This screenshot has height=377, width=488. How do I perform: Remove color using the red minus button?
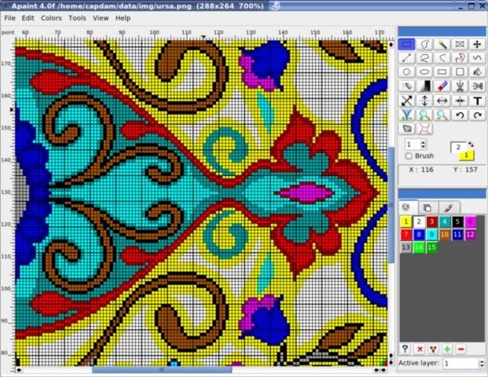pyautogui.click(x=461, y=349)
